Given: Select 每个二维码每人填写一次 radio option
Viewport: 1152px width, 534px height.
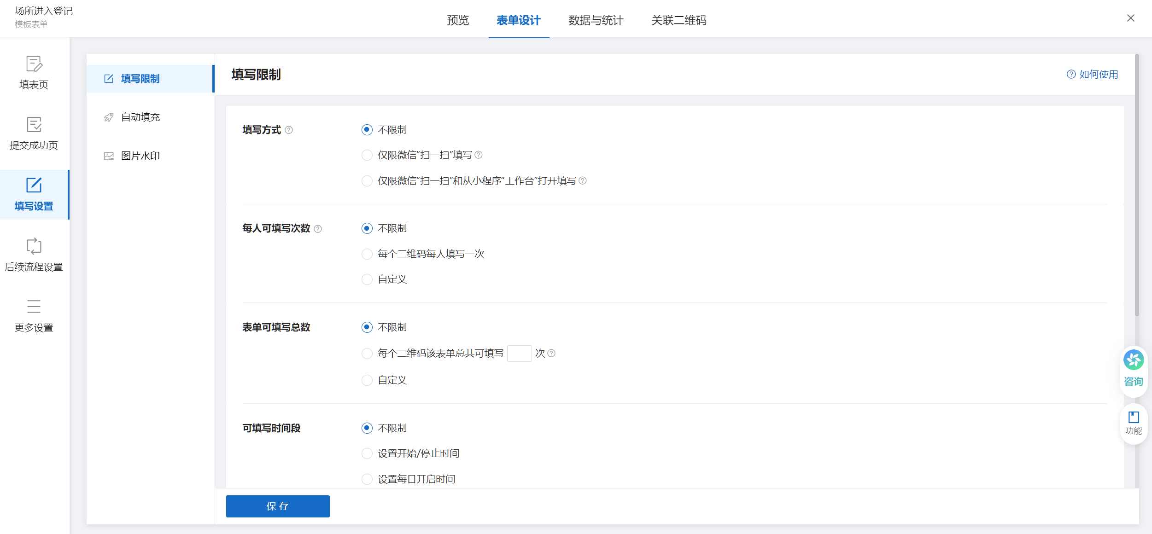Looking at the screenshot, I should click(367, 254).
